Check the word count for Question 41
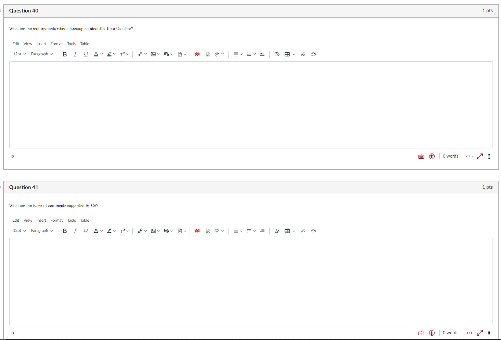The width and height of the screenshot is (501, 340). click(x=450, y=333)
